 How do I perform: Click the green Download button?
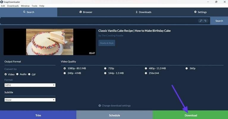191,115
